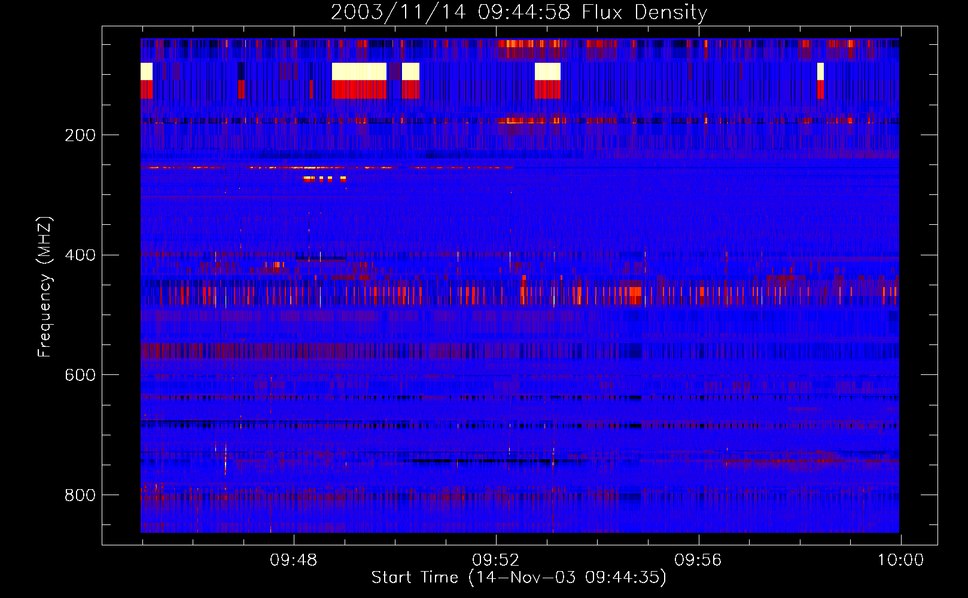Click the 400 frequency tick label
The height and width of the screenshot is (598, 968).
[x=80, y=255]
